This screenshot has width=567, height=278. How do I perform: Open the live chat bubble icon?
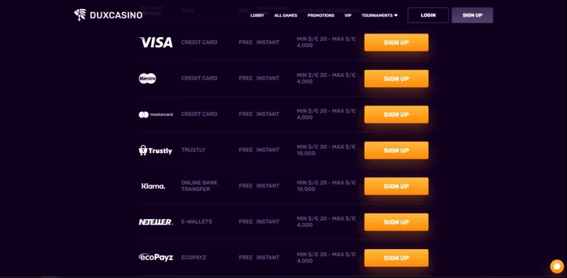[x=557, y=266]
